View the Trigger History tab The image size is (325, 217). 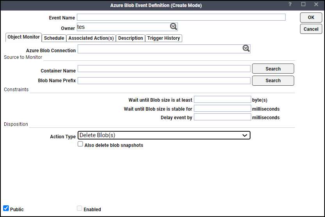coord(163,38)
